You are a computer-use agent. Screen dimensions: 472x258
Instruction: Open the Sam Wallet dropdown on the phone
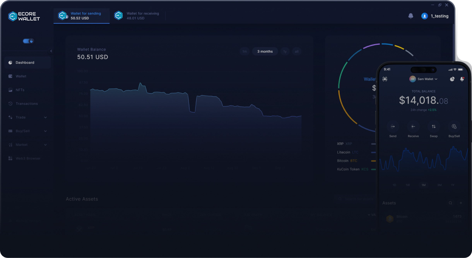(x=424, y=79)
